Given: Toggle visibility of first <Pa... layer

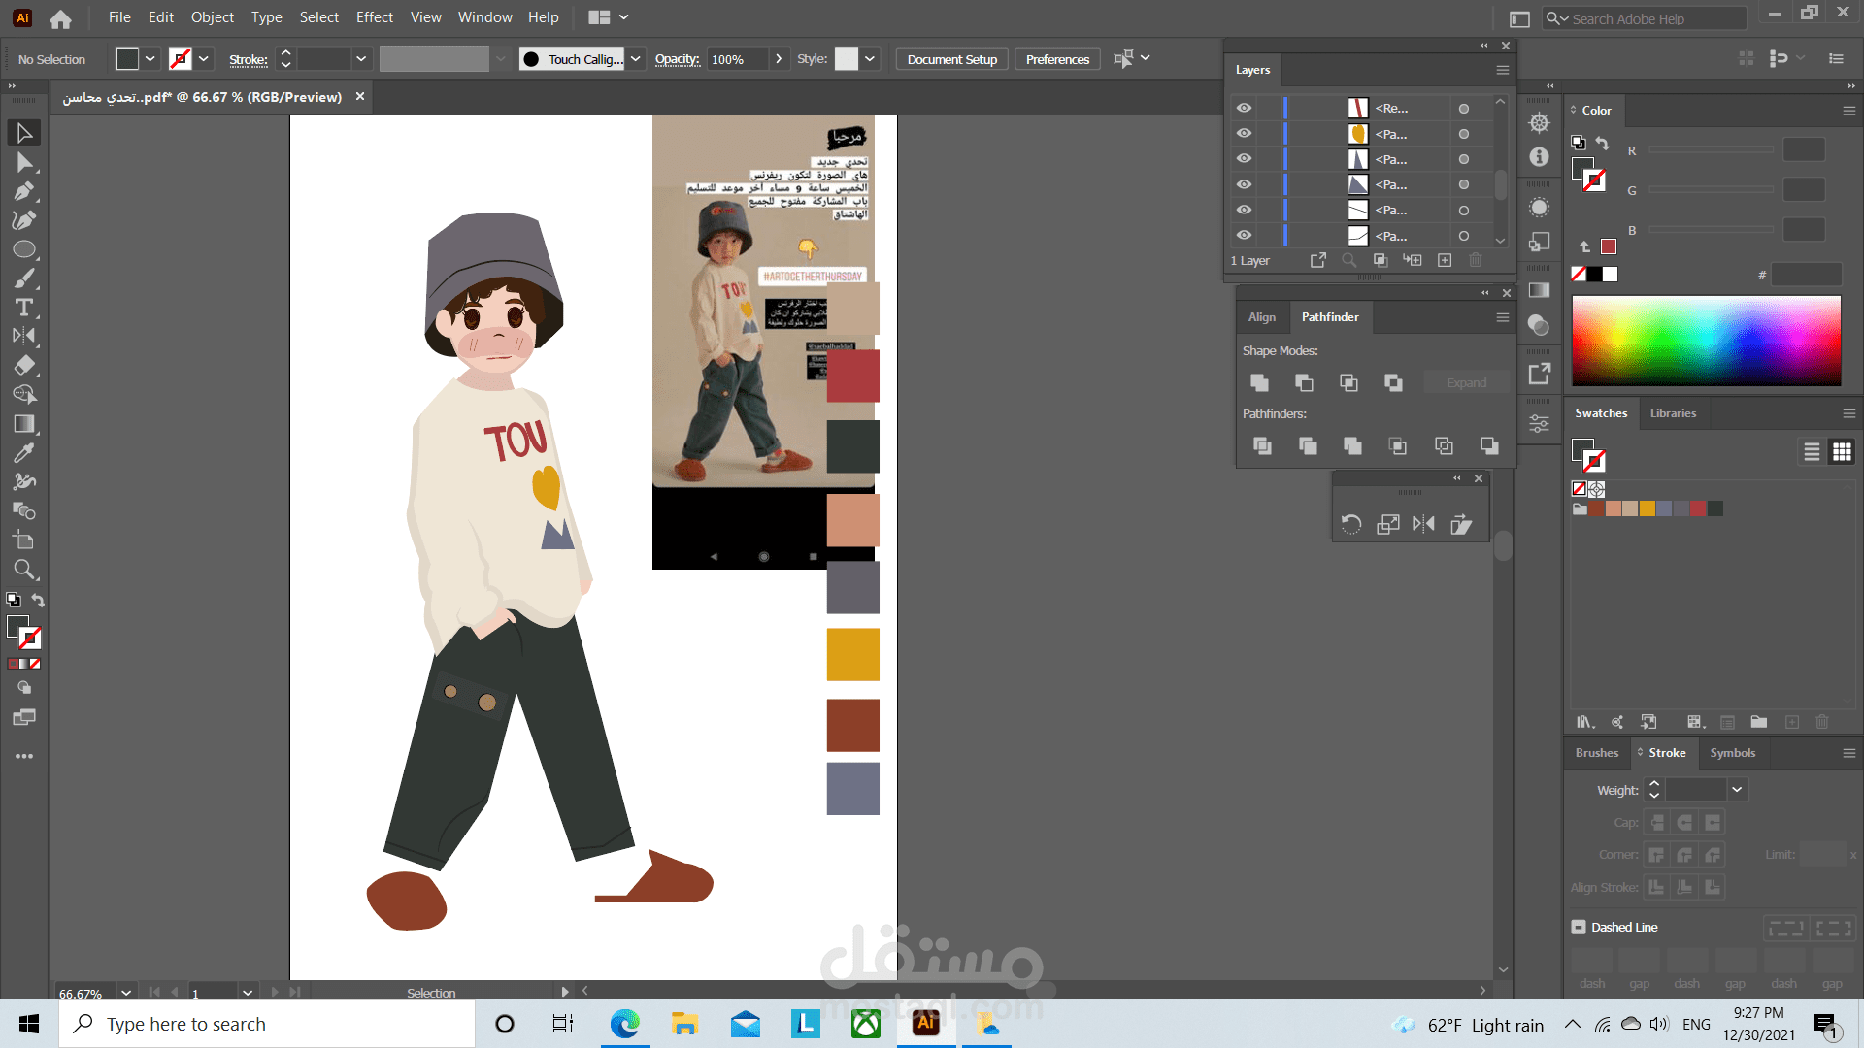Looking at the screenshot, I should [1244, 133].
